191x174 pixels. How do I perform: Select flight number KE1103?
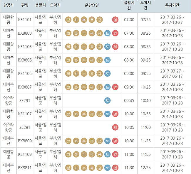25,47
